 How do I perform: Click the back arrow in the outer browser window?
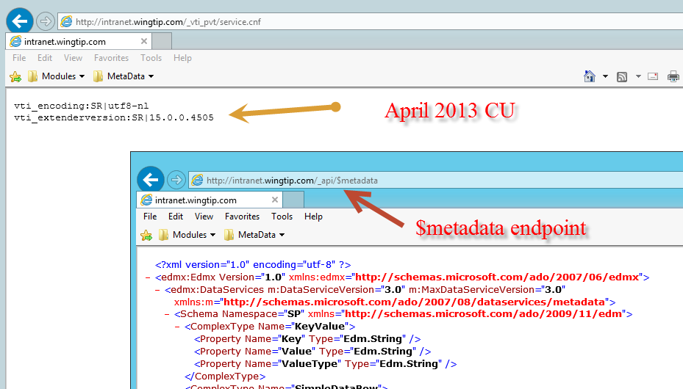coord(20,21)
